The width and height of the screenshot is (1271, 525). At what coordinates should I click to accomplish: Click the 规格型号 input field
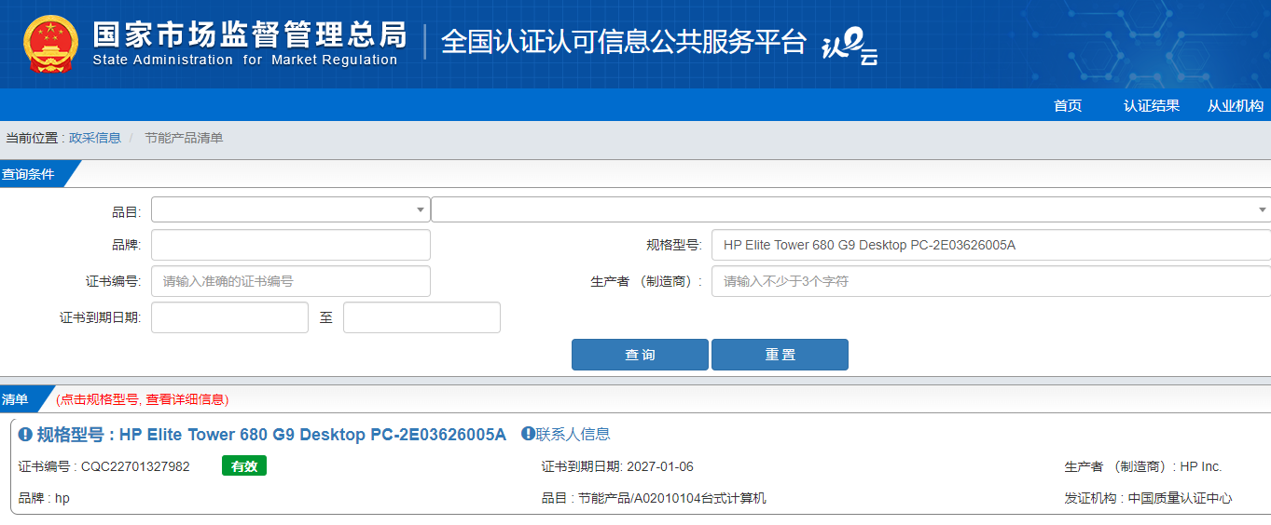point(990,245)
